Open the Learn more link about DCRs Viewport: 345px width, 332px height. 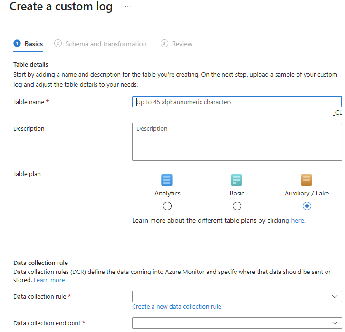click(x=49, y=280)
